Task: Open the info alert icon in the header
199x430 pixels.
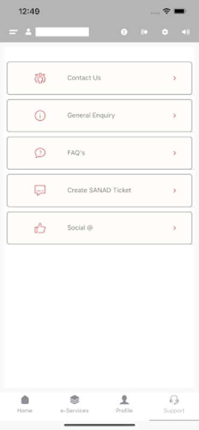Action: coord(124,32)
